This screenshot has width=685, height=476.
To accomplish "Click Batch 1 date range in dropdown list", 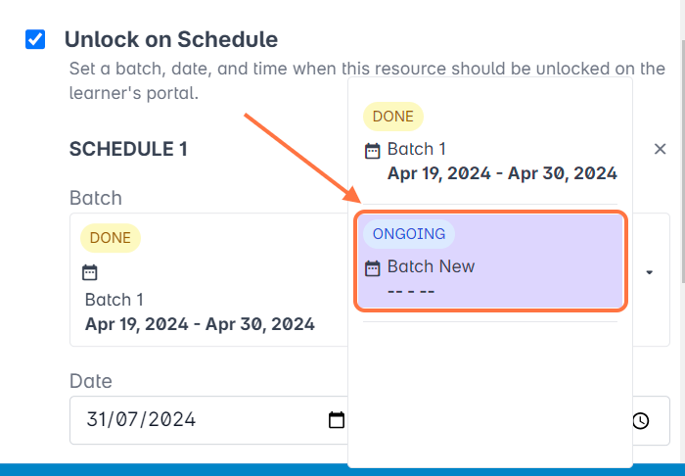I will point(502,173).
